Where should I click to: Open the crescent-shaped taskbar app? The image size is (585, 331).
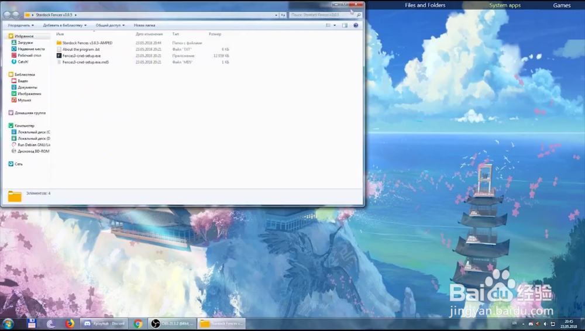click(x=50, y=323)
